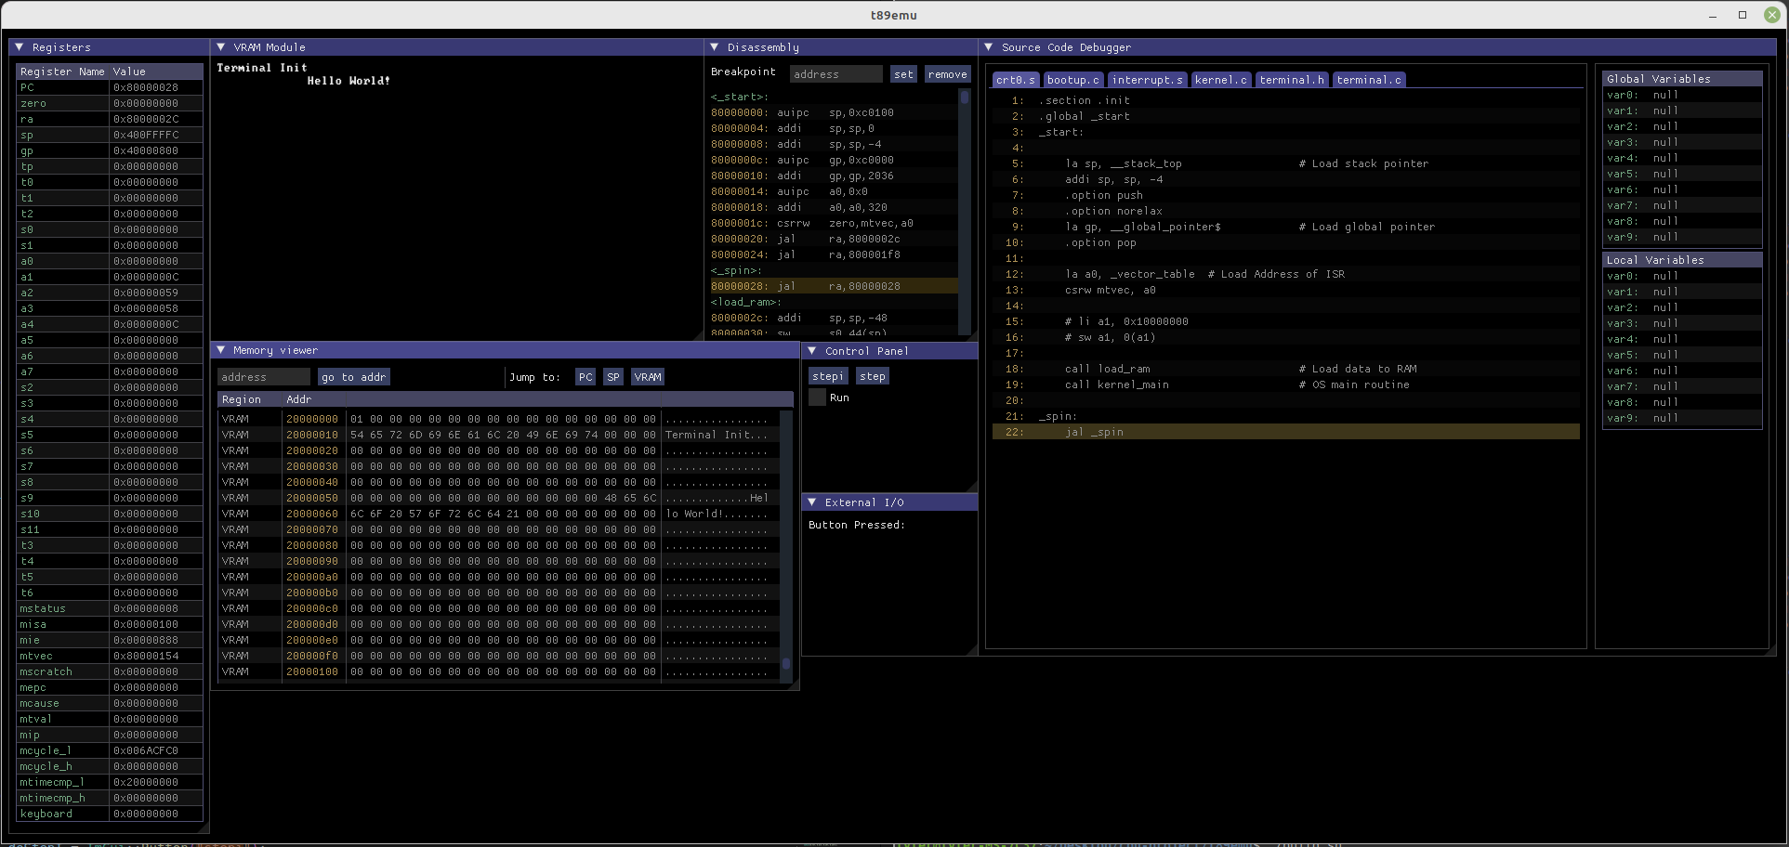Click the Global Variables header
Screen dimensions: 1789x847
1682,79
